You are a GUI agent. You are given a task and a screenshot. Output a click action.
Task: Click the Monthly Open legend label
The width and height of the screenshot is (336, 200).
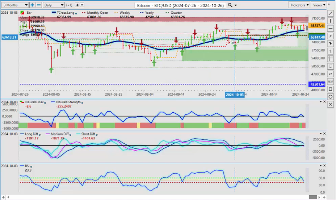click(x=97, y=13)
